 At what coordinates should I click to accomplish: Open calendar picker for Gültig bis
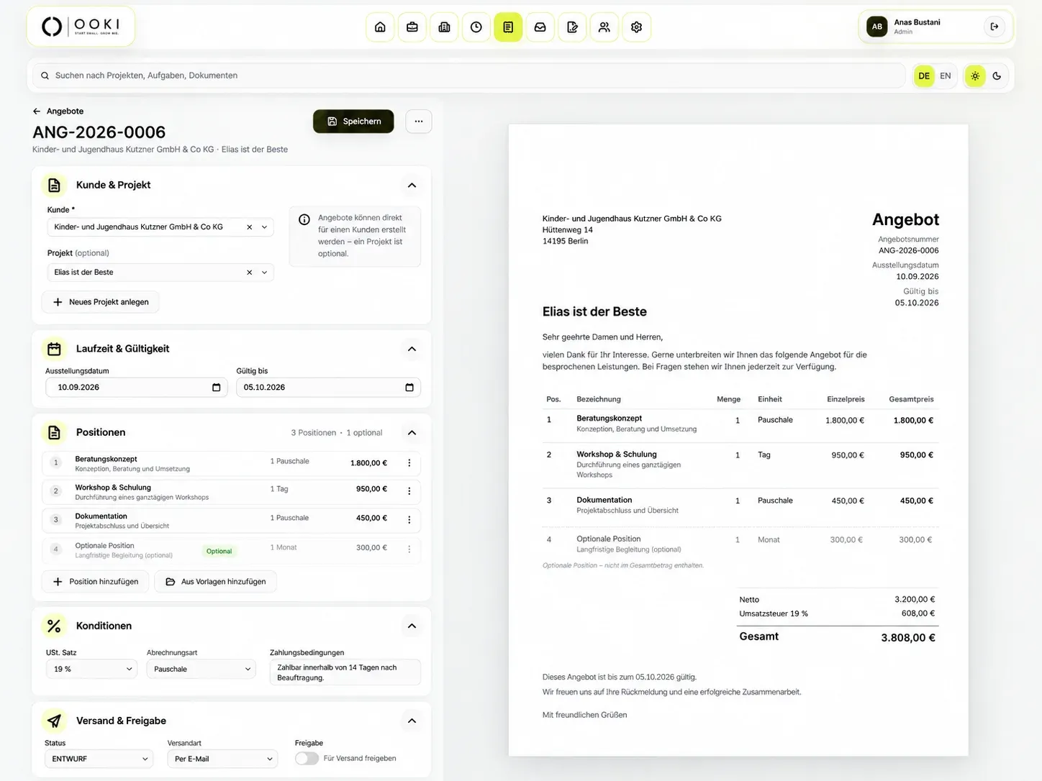tap(409, 388)
